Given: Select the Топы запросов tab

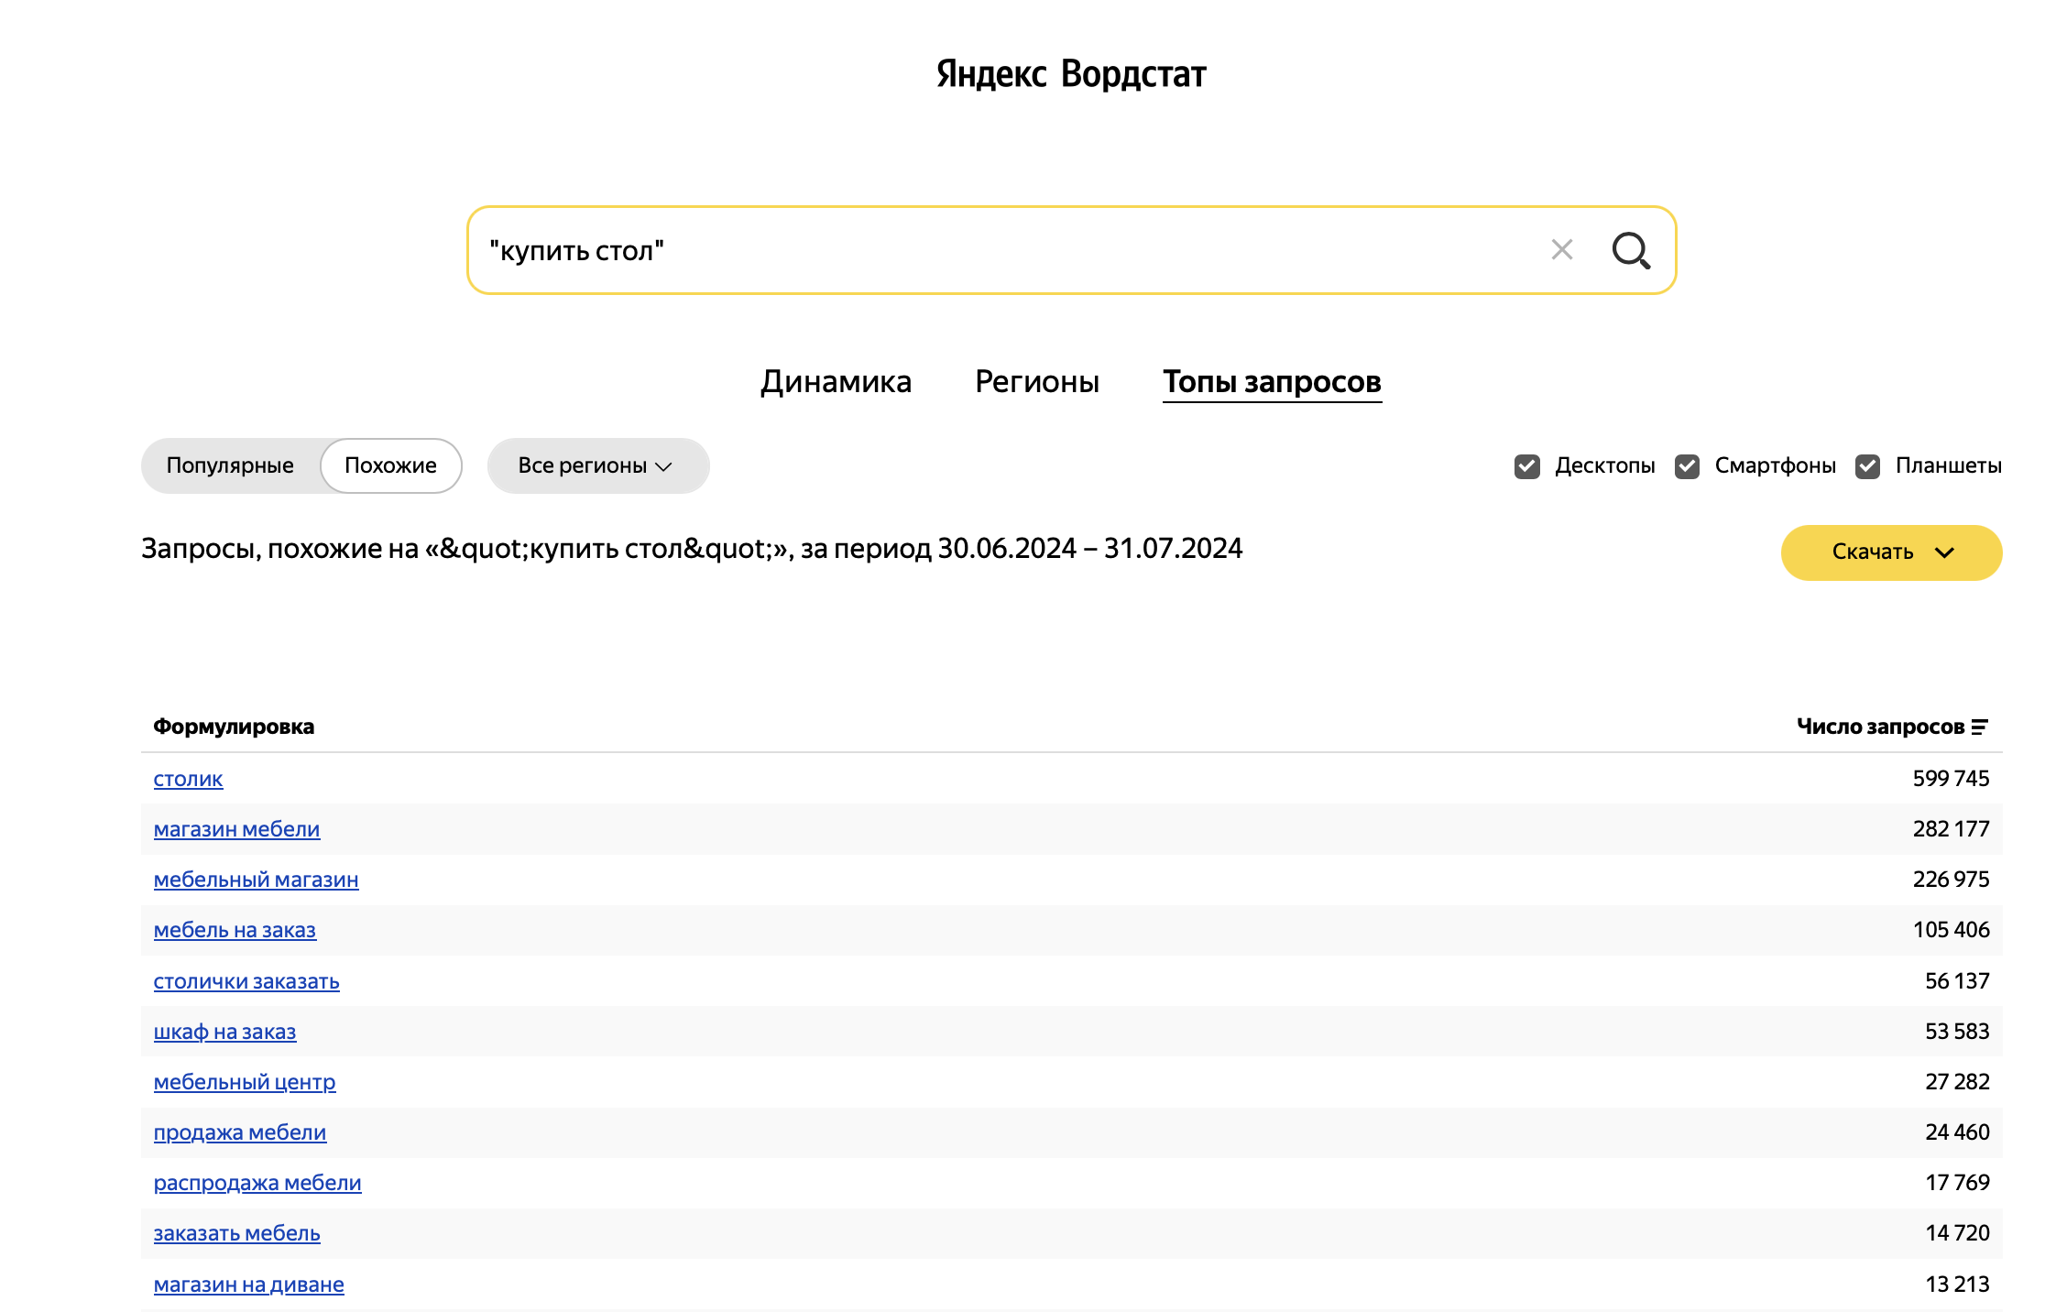Looking at the screenshot, I should 1272,381.
